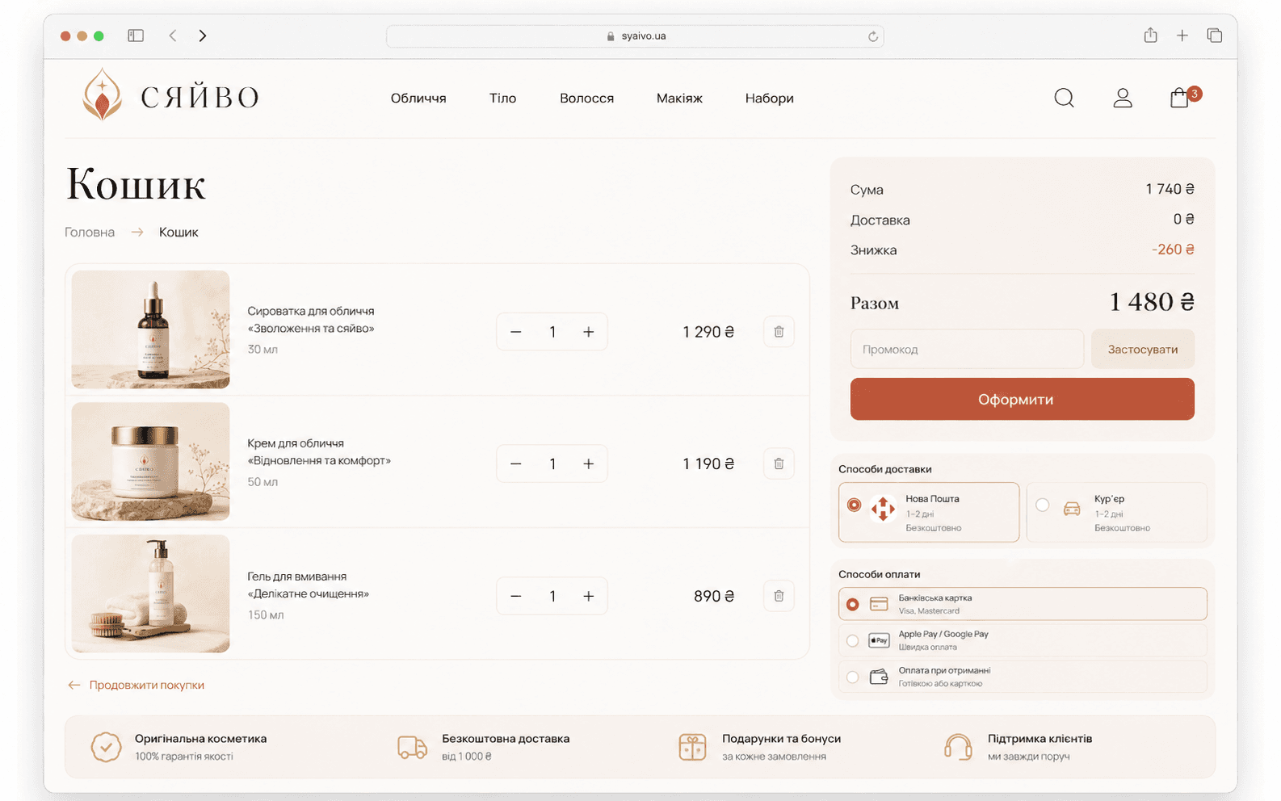Click the Сяйво logo emblem

pyautogui.click(x=103, y=95)
